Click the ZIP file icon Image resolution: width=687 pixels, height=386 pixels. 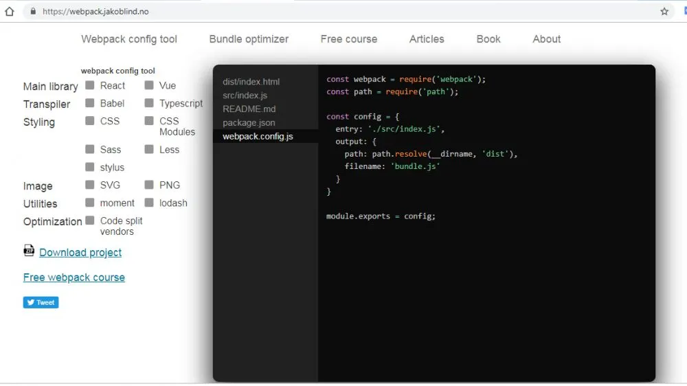click(29, 251)
